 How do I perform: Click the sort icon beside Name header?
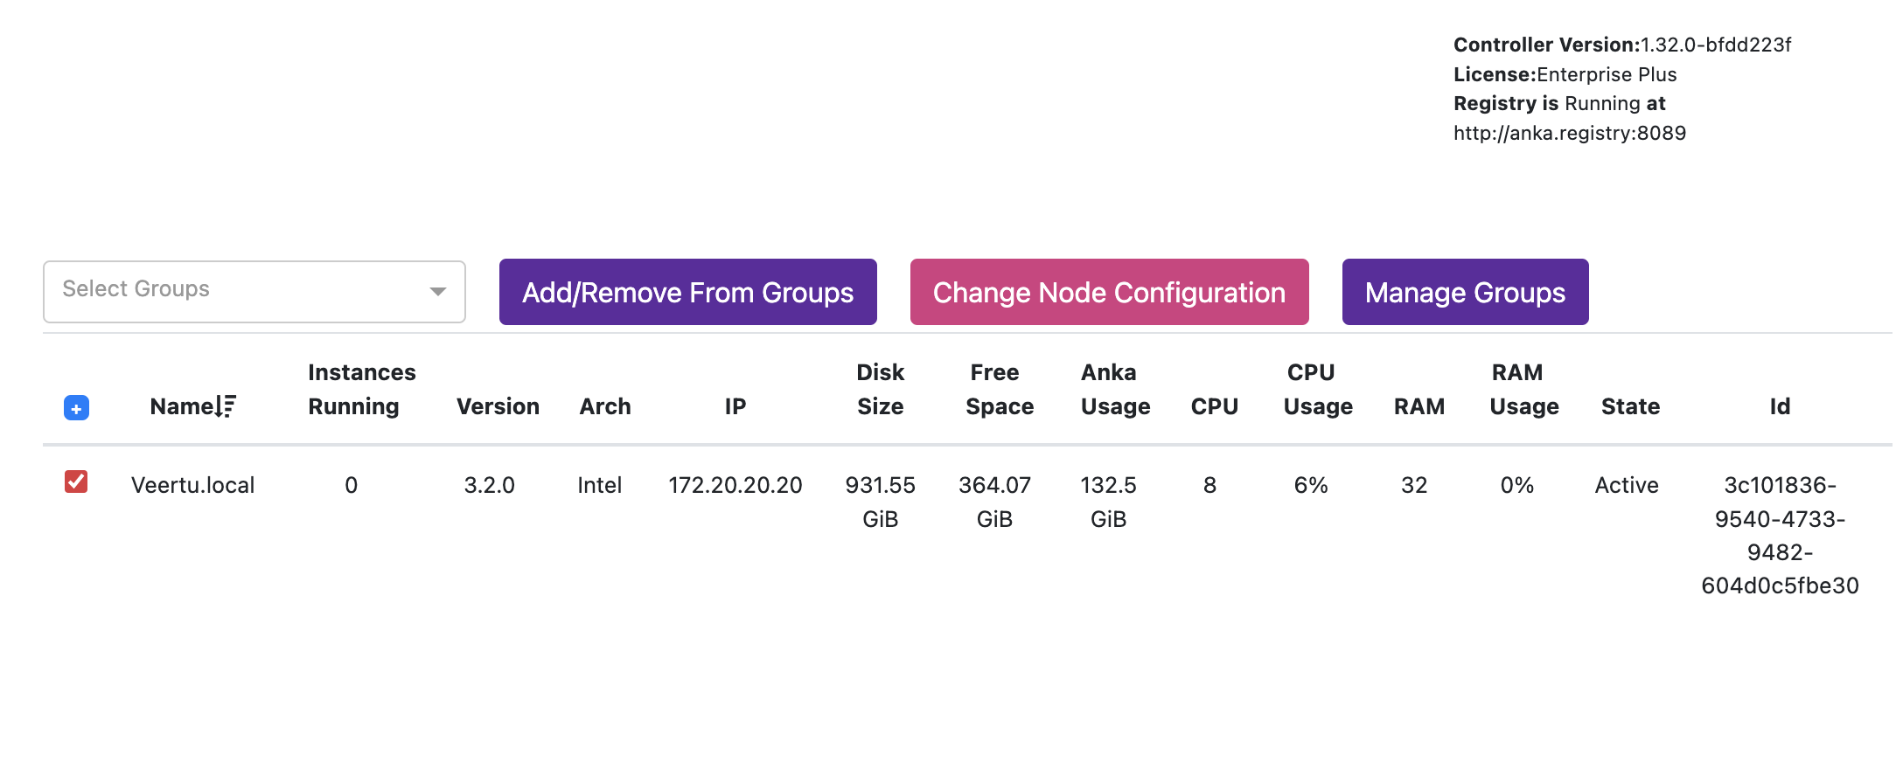pyautogui.click(x=227, y=406)
